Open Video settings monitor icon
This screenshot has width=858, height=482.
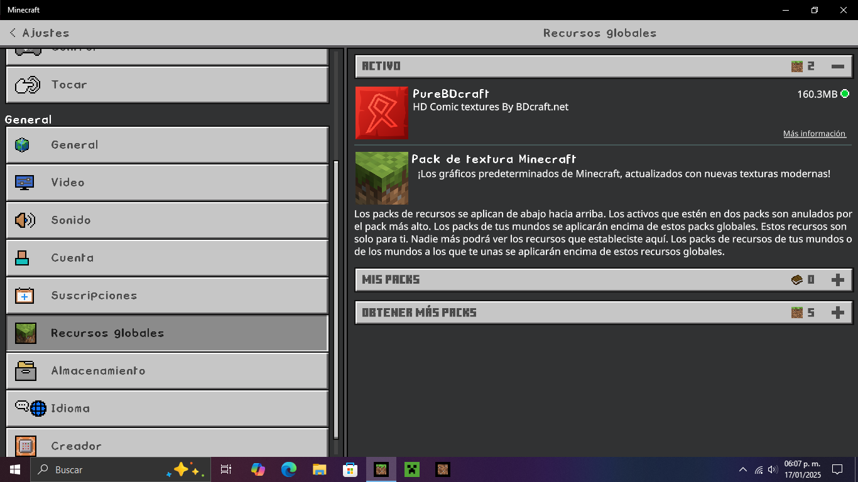click(24, 183)
